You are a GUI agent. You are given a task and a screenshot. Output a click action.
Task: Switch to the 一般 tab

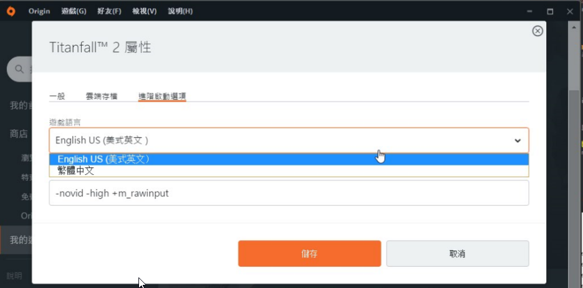57,96
